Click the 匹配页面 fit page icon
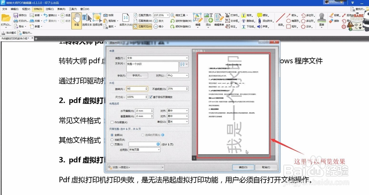This screenshot has width=369, height=195. pyautogui.click(x=135, y=15)
